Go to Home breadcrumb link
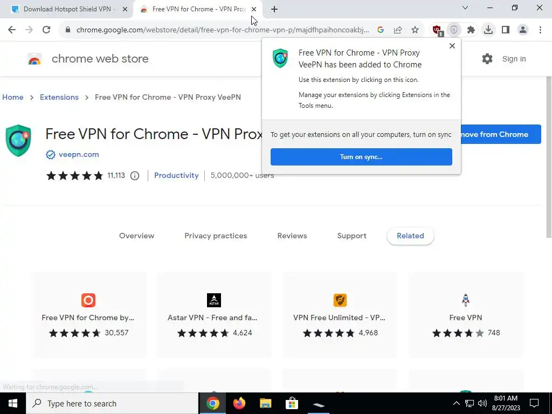Screen dimensions: 552x414 13,97
